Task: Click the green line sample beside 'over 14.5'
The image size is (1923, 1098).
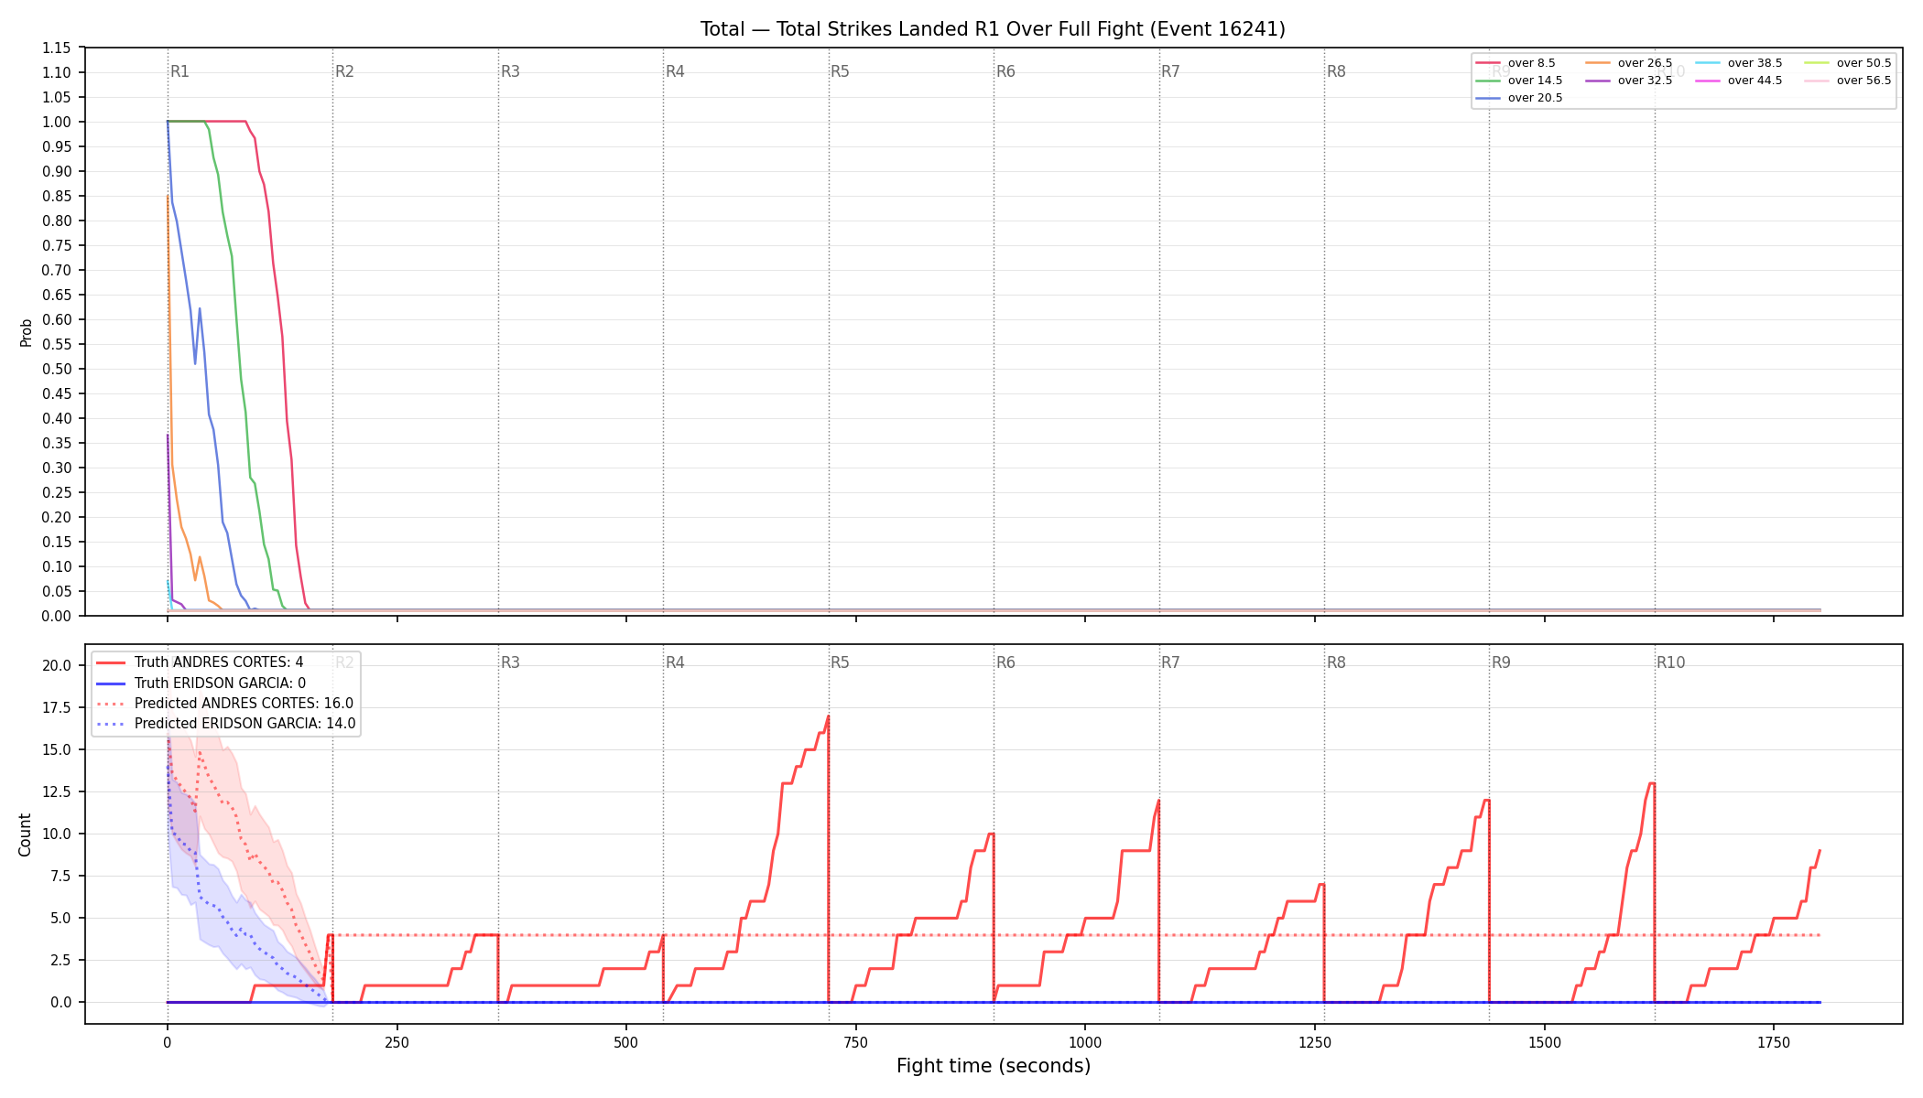Action: [1488, 81]
